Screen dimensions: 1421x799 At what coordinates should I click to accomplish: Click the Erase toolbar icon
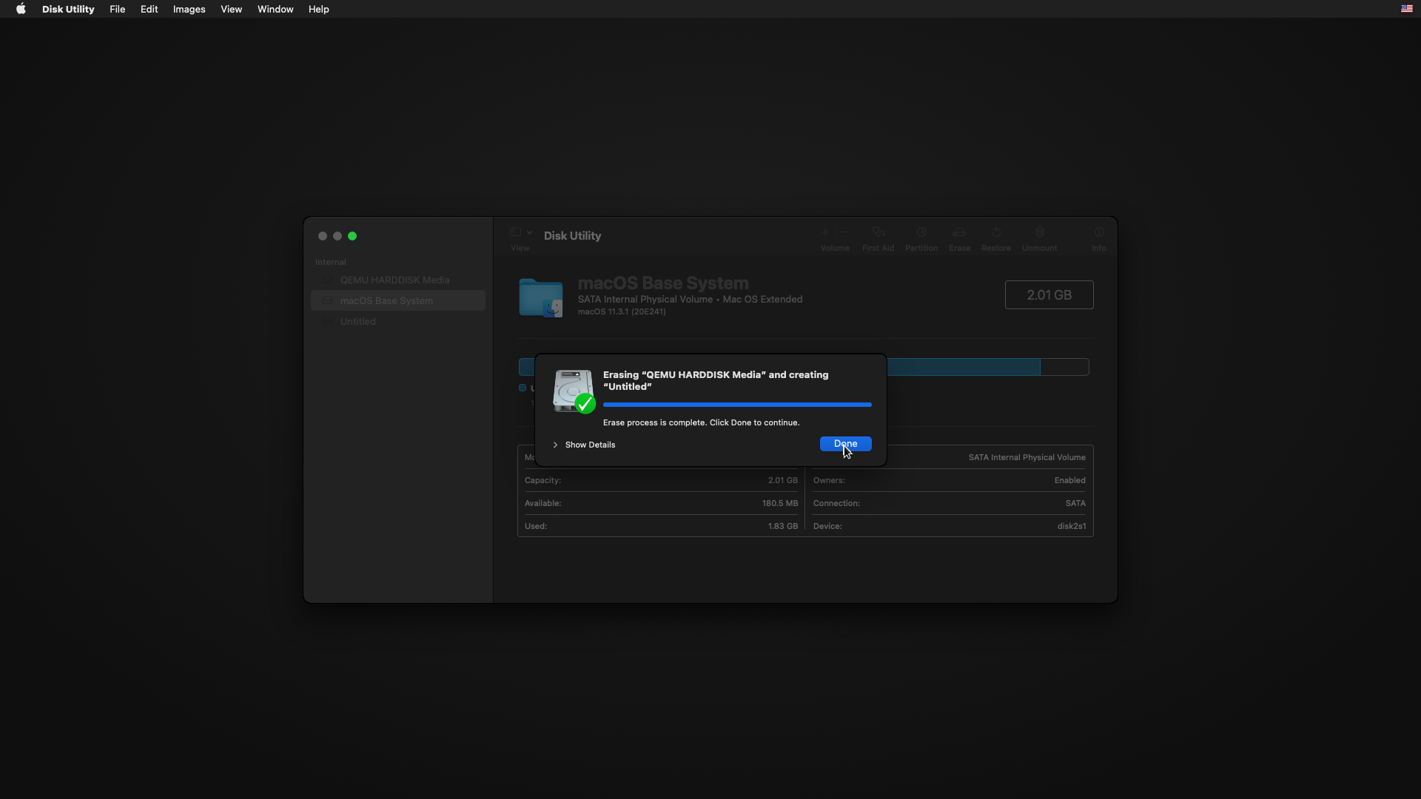pyautogui.click(x=959, y=233)
